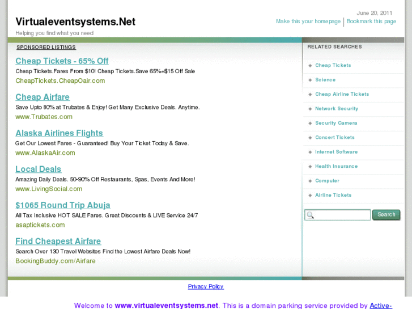Select Science related search
This screenshot has width=412, height=309.
coord(325,80)
